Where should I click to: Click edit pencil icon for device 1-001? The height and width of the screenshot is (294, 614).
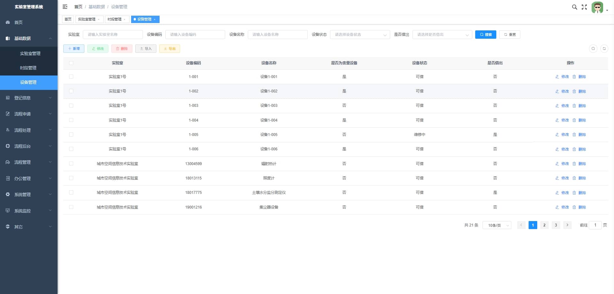click(x=557, y=77)
